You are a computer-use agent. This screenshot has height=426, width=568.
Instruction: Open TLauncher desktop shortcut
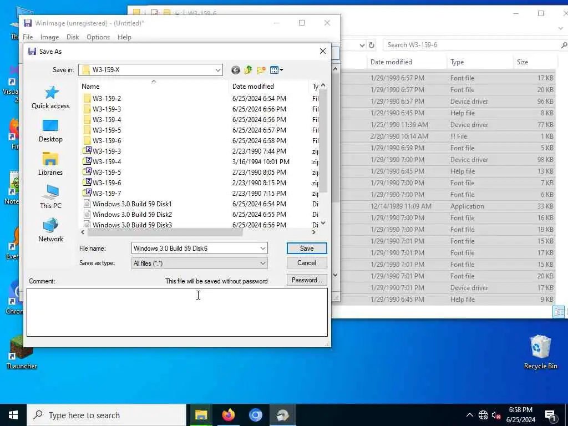[22, 352]
